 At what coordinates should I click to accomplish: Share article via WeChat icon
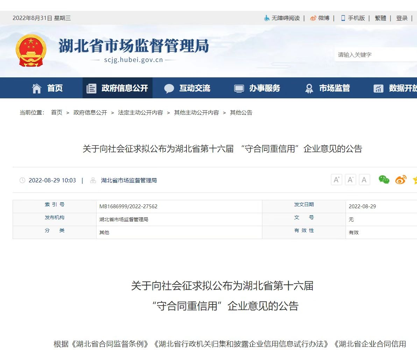pyautogui.click(x=384, y=180)
